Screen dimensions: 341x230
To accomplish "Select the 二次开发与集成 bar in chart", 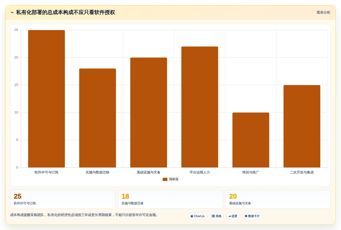I will tap(302, 126).
